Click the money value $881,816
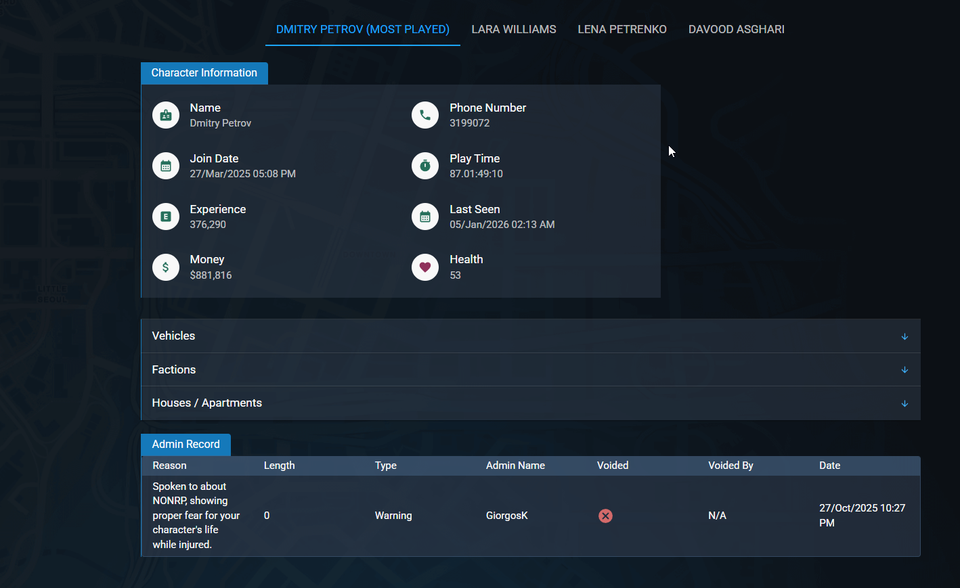This screenshot has width=960, height=588. [x=211, y=275]
